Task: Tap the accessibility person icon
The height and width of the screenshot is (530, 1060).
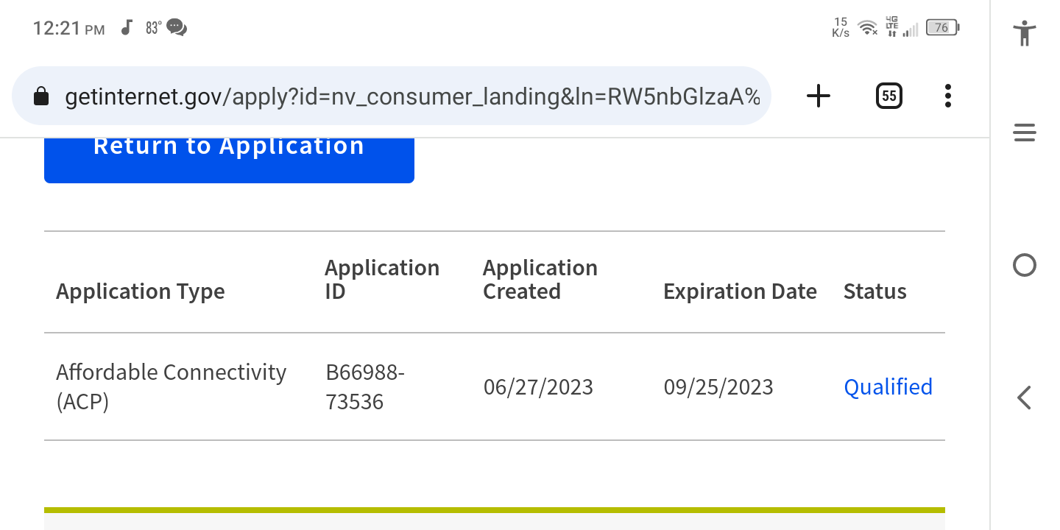Action: point(1025,33)
